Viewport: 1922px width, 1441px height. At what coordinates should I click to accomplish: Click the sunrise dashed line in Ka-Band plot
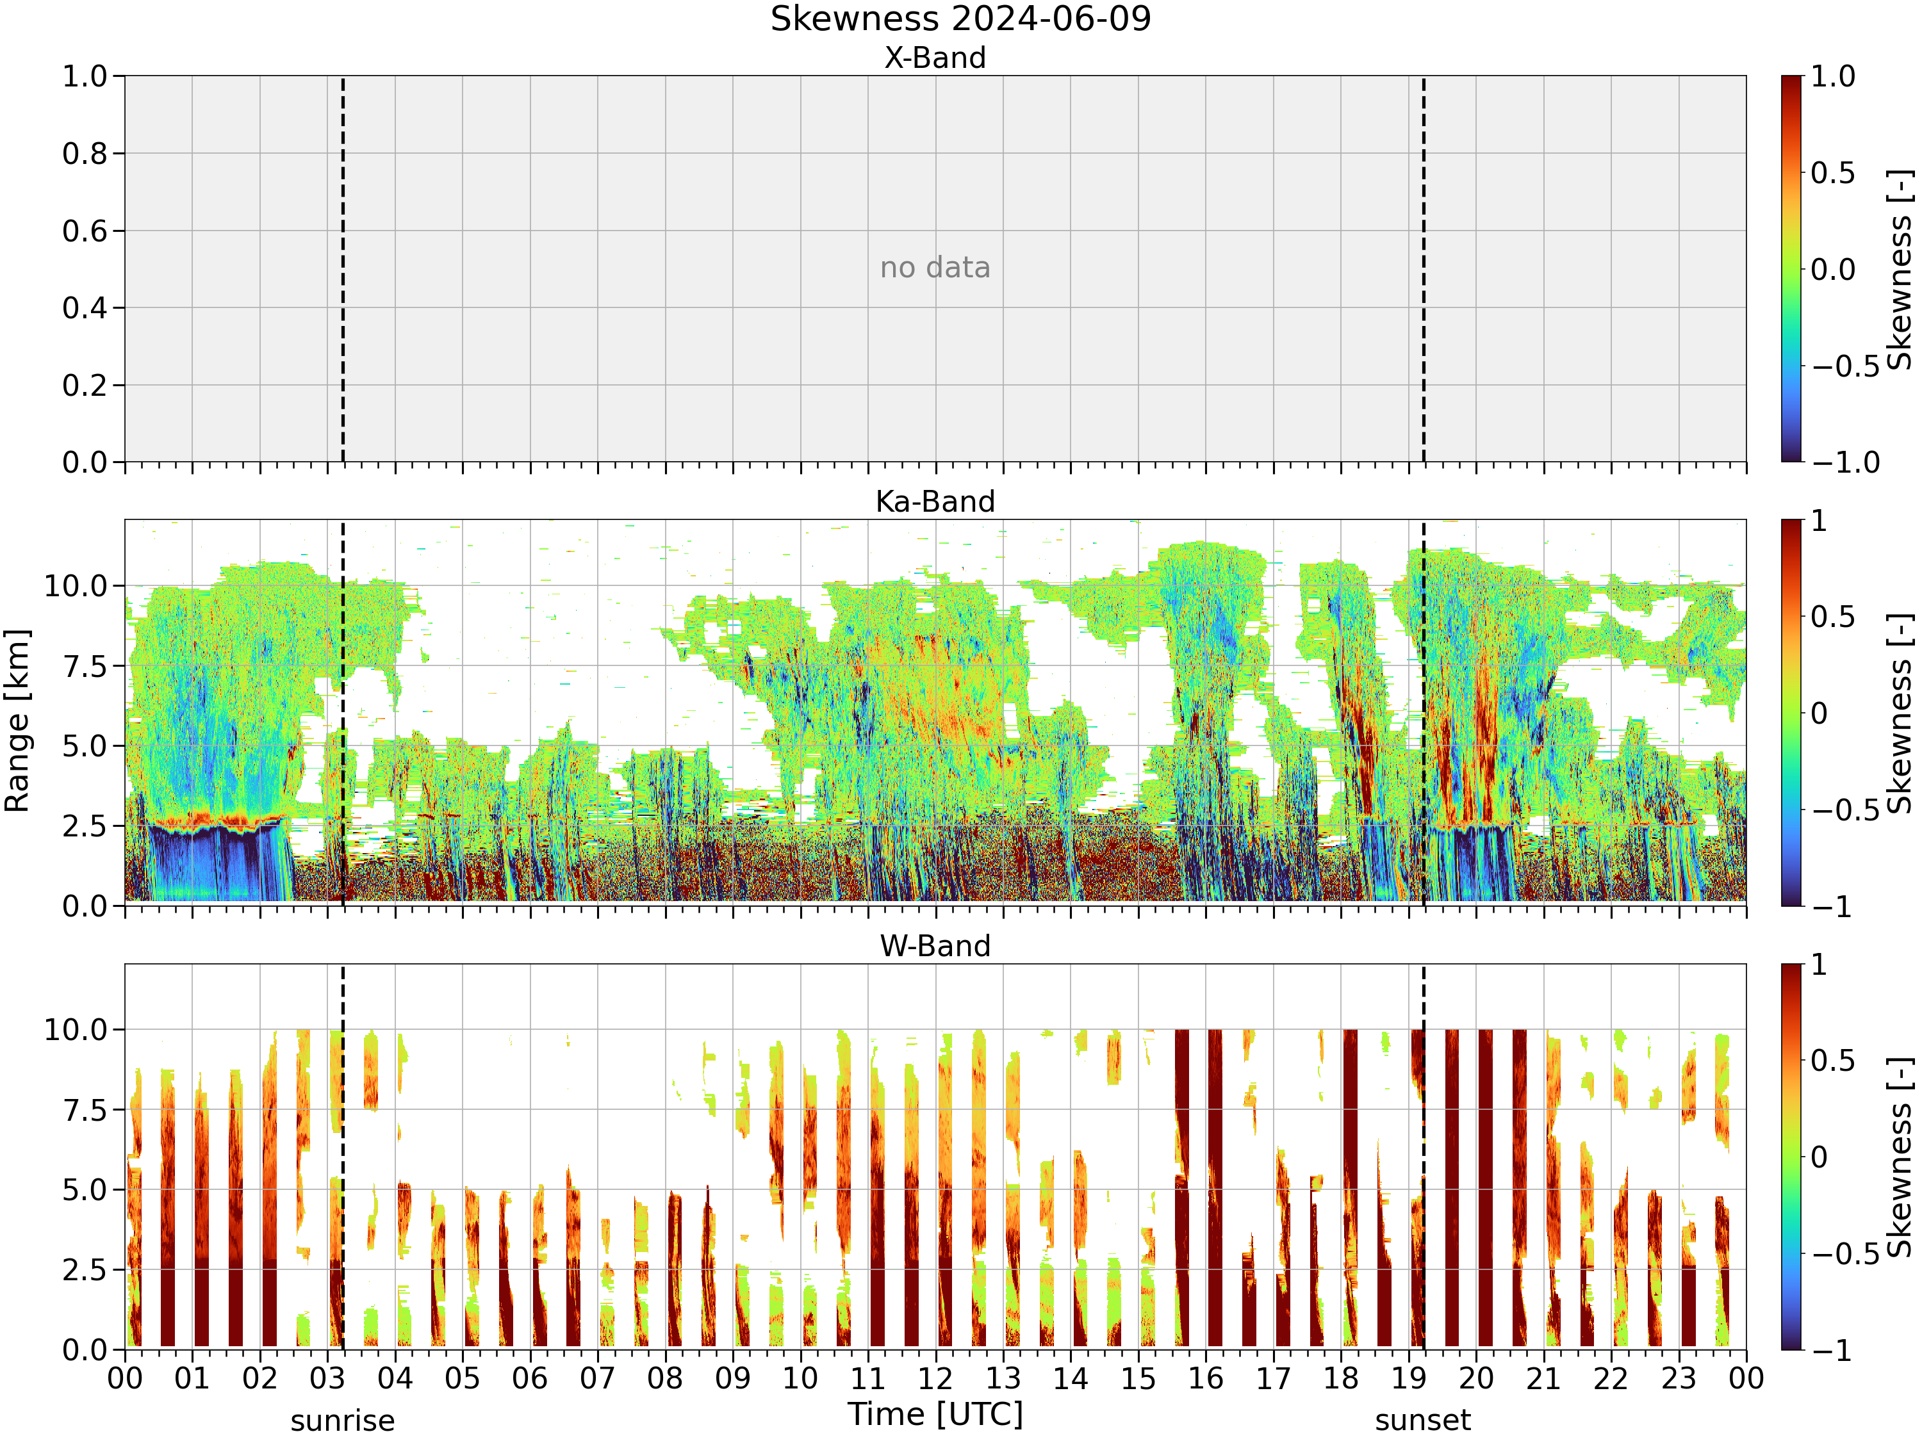click(342, 713)
